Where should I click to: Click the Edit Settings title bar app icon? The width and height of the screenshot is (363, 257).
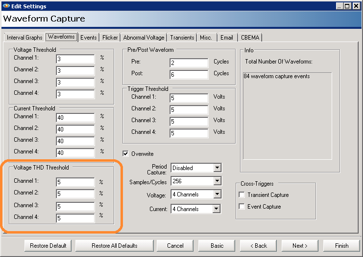(x=6, y=6)
